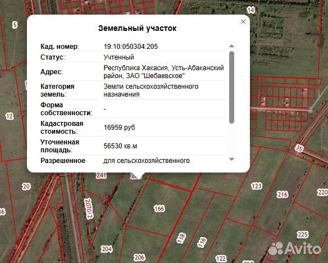Click the scroll down arrow in popup
This screenshot has height=263, width=328.
(231, 159)
